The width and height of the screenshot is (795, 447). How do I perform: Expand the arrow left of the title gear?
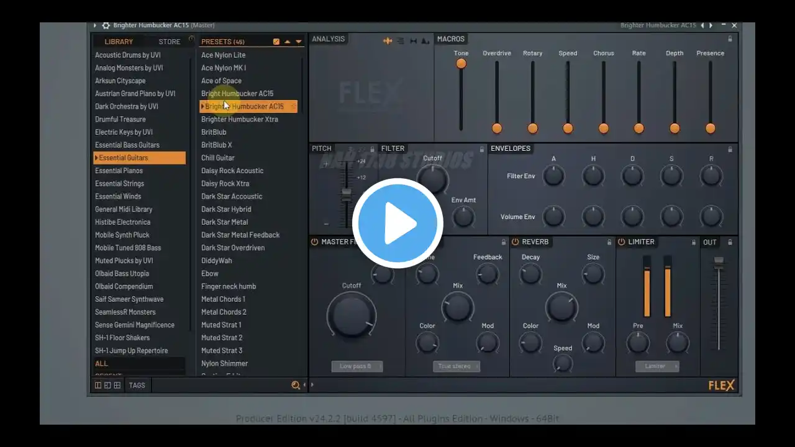coord(95,25)
